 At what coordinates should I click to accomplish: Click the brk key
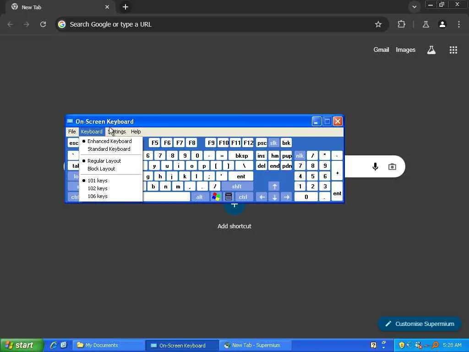(286, 143)
